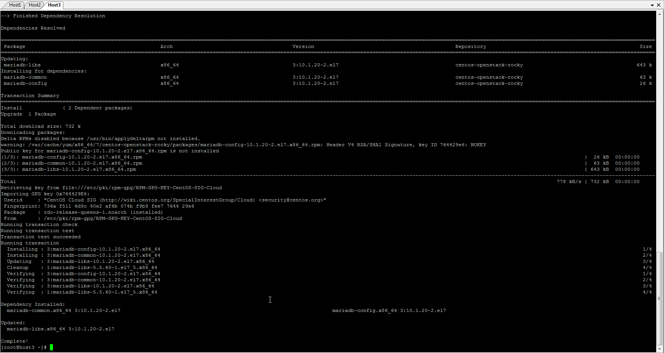Click the cursor at the root@host3 prompt
665x353 pixels.
point(51,347)
